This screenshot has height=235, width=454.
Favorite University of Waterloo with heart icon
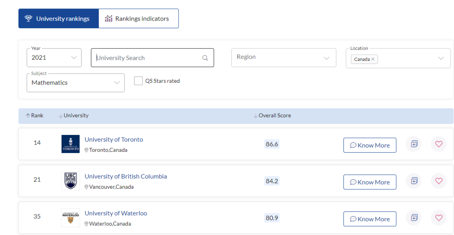pos(438,218)
